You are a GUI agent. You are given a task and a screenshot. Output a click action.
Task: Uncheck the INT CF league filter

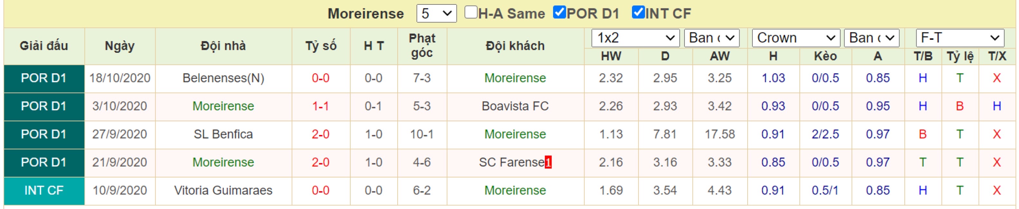click(x=638, y=12)
